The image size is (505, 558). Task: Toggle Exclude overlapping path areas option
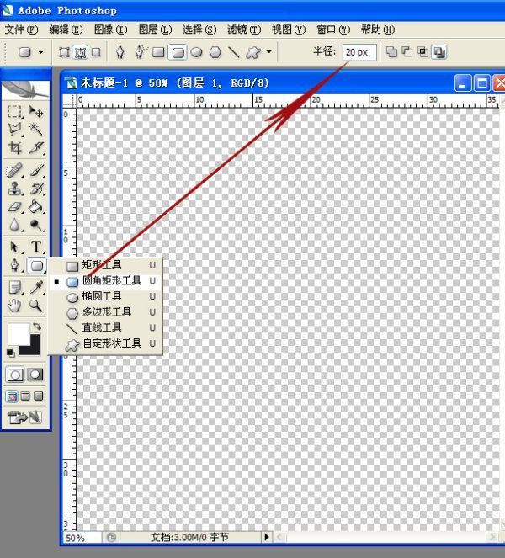click(439, 52)
